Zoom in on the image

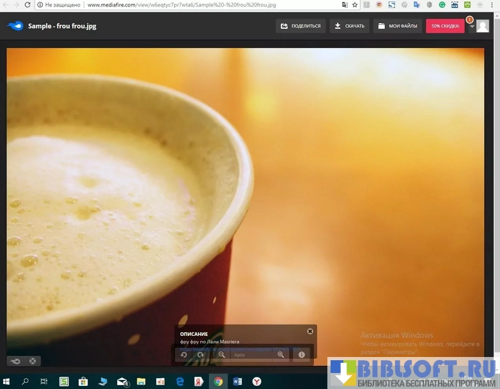click(x=280, y=354)
